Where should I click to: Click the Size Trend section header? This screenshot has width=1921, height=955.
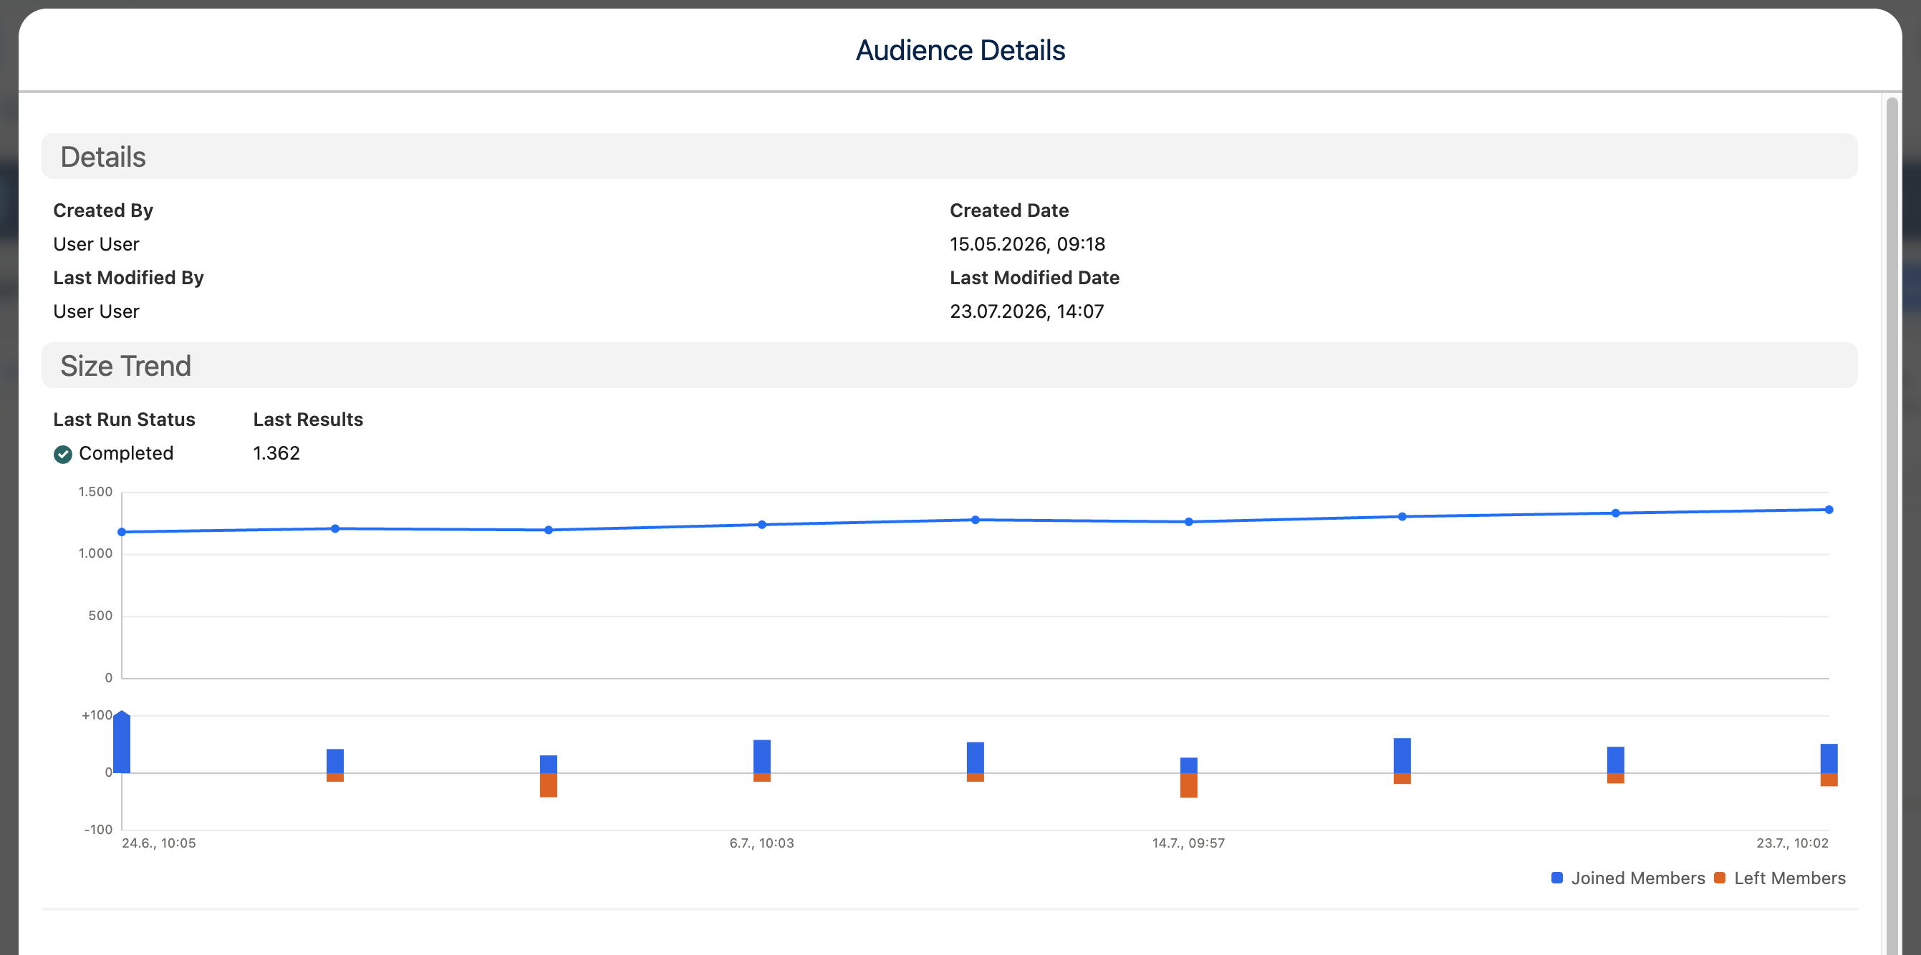(x=948, y=365)
